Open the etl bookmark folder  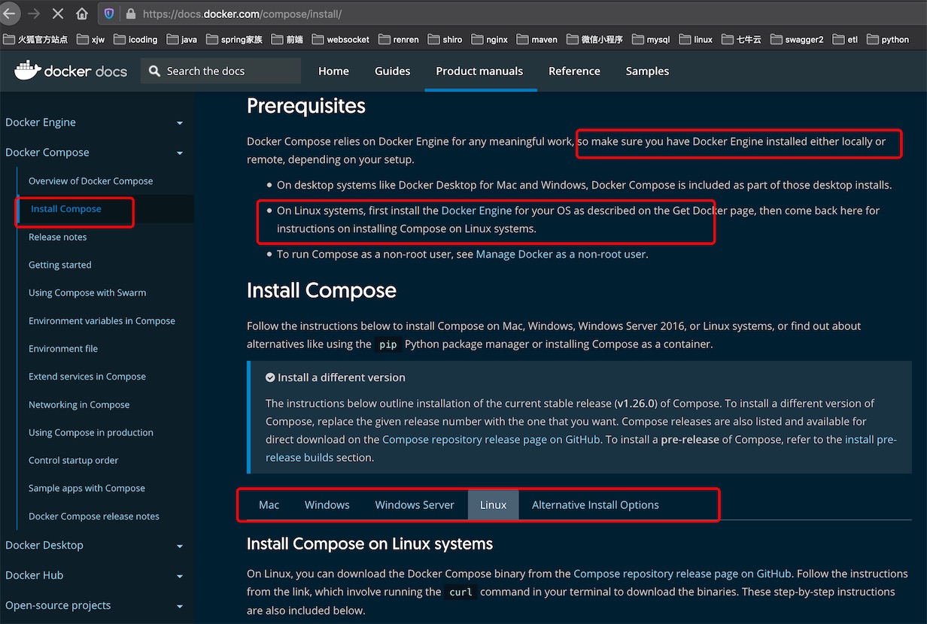tap(844, 39)
